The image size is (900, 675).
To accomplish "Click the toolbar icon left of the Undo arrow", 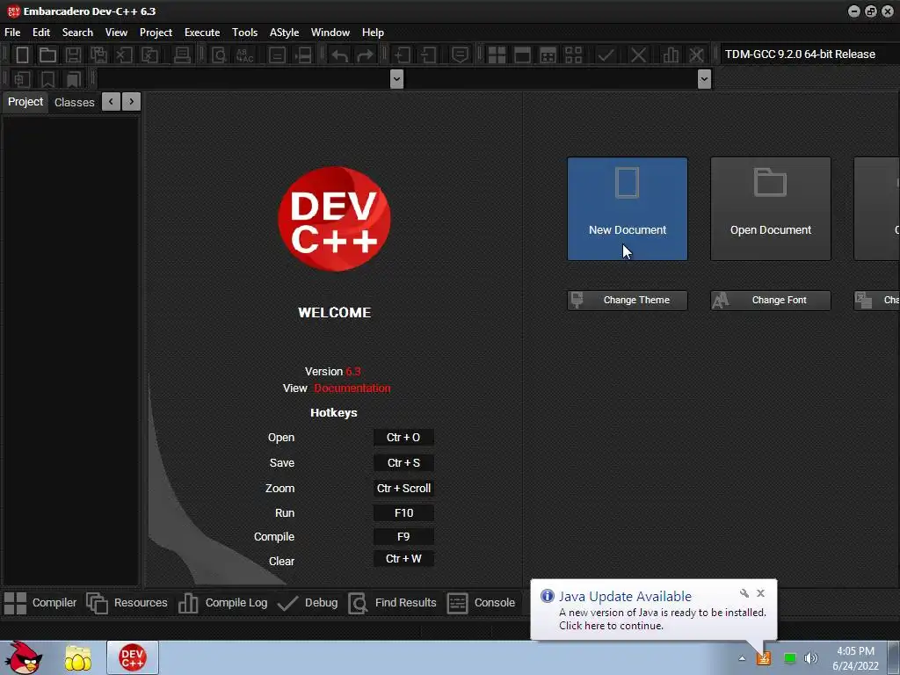I will point(303,55).
